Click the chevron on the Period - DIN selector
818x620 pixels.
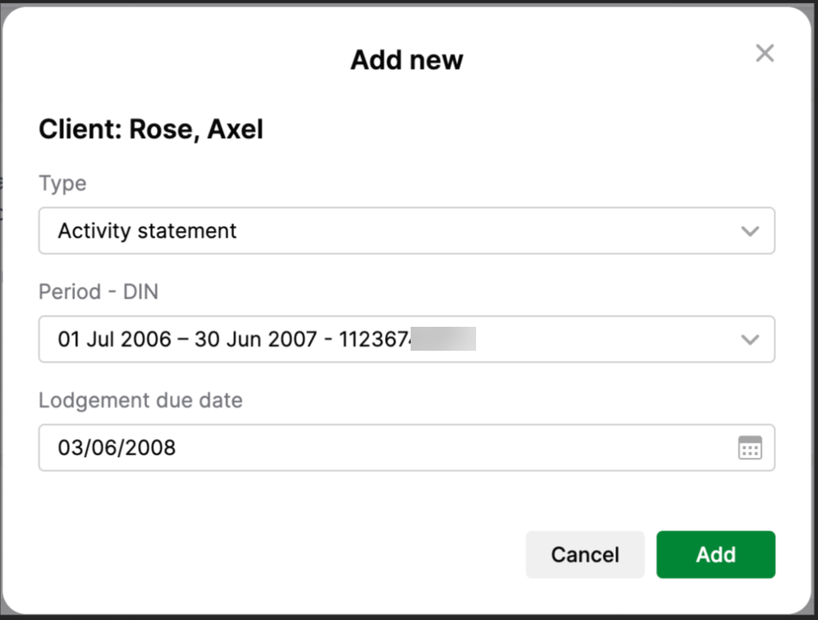click(x=750, y=340)
